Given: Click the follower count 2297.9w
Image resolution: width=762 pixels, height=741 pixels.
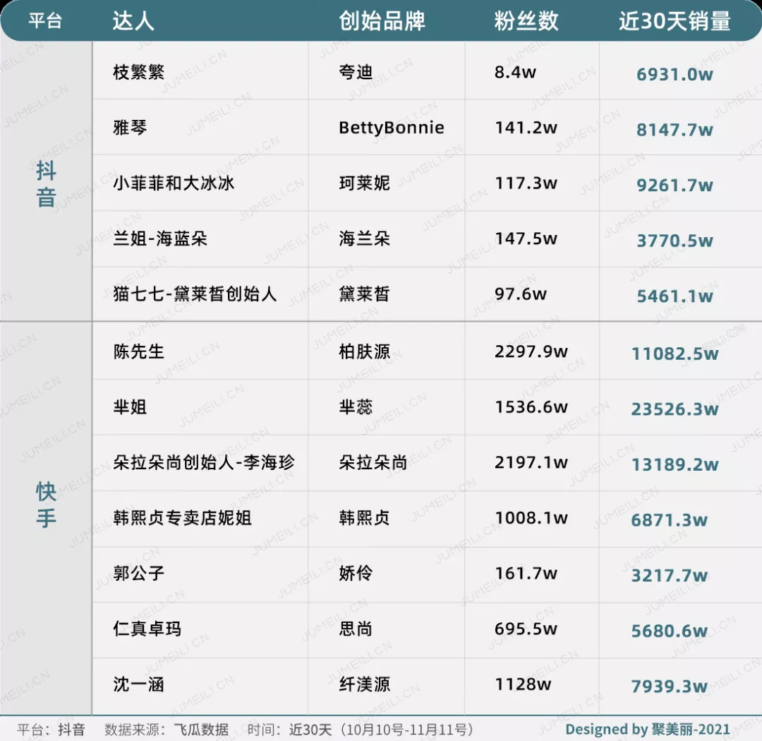Looking at the screenshot, I should coord(531,351).
